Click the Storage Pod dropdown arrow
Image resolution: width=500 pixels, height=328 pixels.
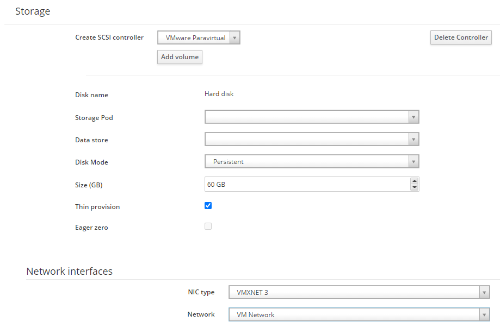point(413,117)
